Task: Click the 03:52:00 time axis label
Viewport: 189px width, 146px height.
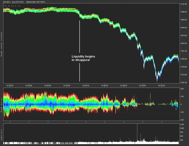Action: 162,85
